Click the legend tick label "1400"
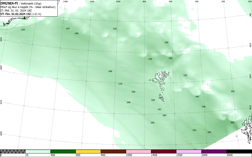The image size is (252, 157). click(154, 155)
